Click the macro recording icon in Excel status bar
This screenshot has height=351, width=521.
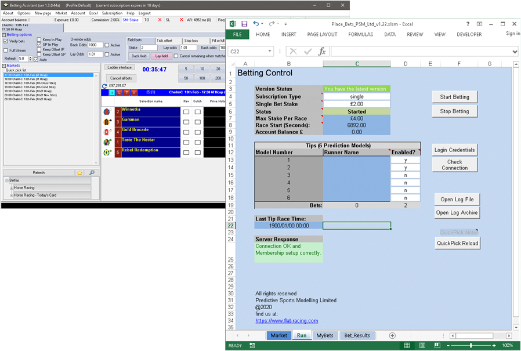click(x=252, y=346)
